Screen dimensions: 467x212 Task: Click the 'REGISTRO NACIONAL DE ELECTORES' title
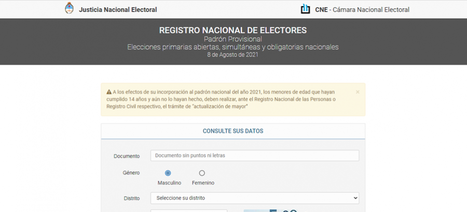pos(233,30)
